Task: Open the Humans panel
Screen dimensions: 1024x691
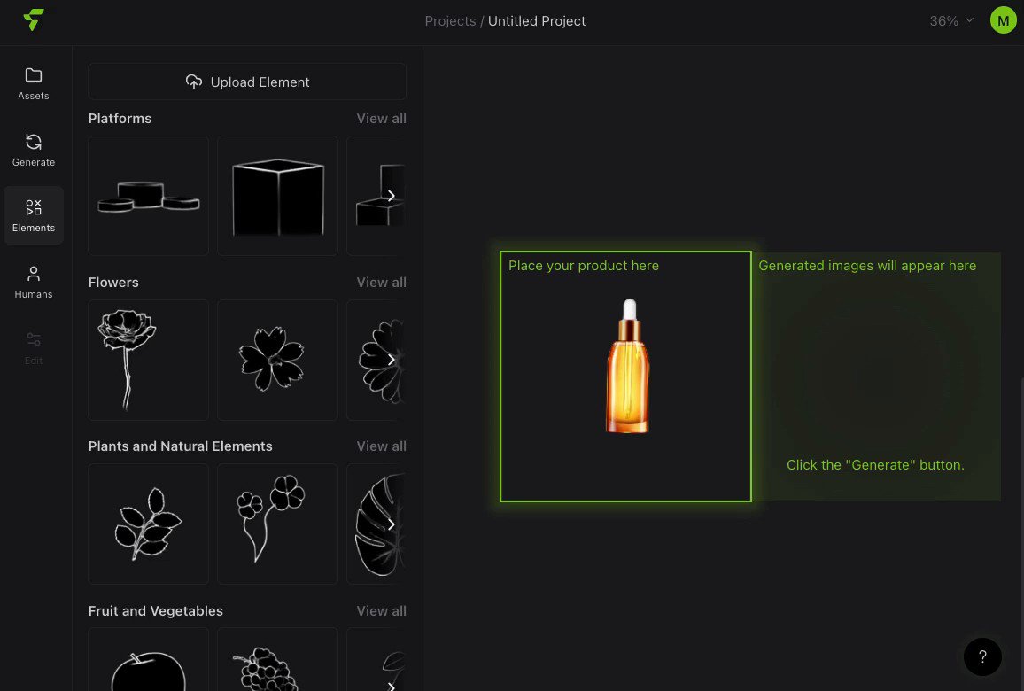Action: (x=34, y=282)
